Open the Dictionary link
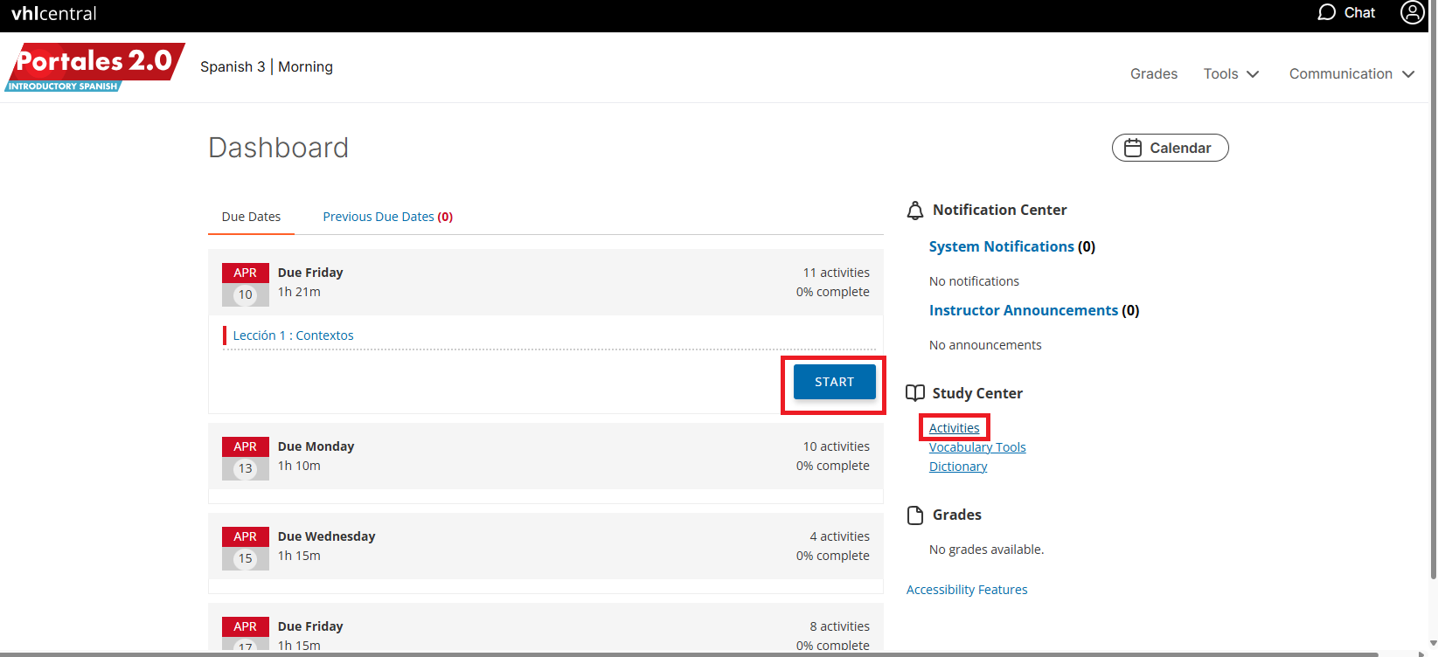This screenshot has width=1438, height=657. pos(958,467)
